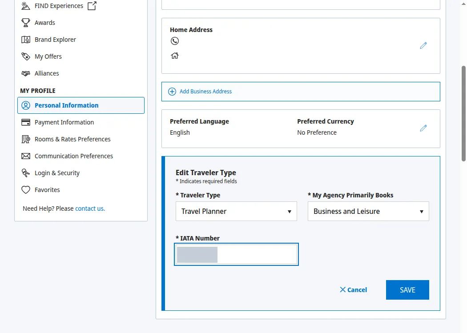The height and width of the screenshot is (333, 467).
Task: Edit Home Address with pencil icon
Action: [423, 45]
